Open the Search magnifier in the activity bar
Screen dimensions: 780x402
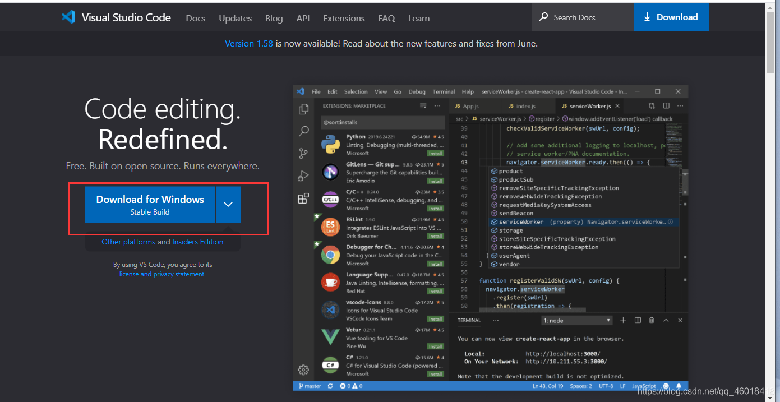point(303,131)
